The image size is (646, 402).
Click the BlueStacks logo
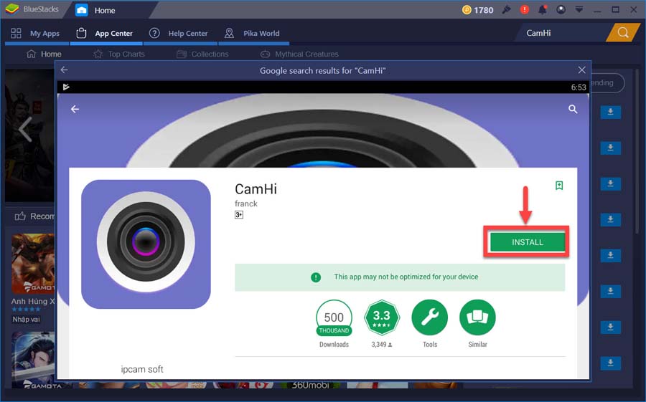[12, 9]
